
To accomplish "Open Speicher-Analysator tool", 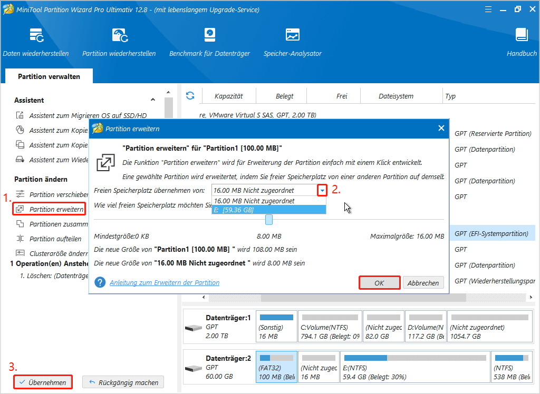I will 292,42.
